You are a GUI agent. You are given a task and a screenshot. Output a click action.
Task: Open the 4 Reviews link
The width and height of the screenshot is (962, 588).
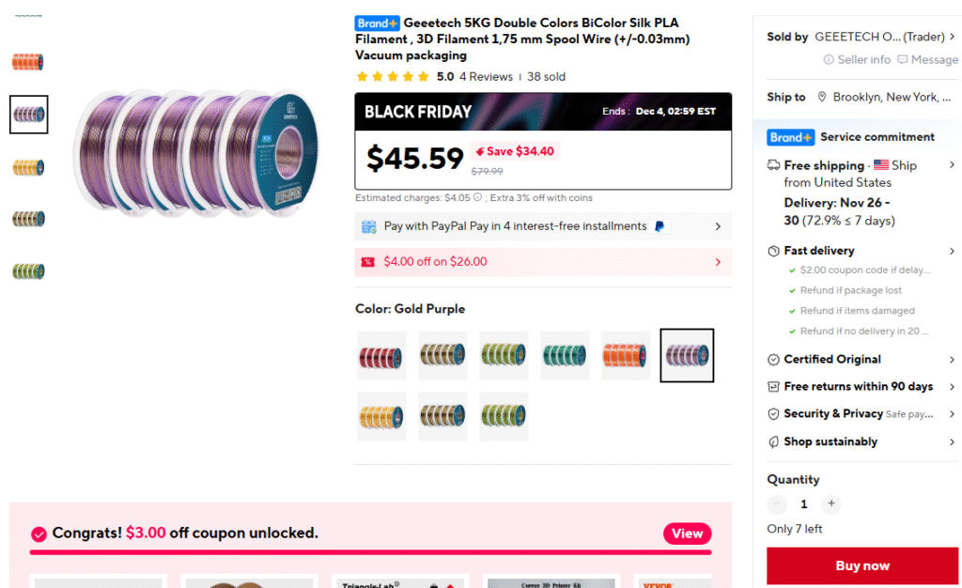(486, 77)
